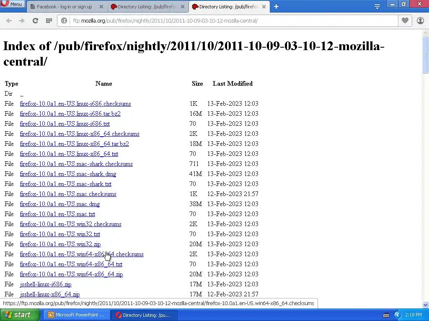Reload the page
This screenshot has width=429, height=321.
(35, 20)
